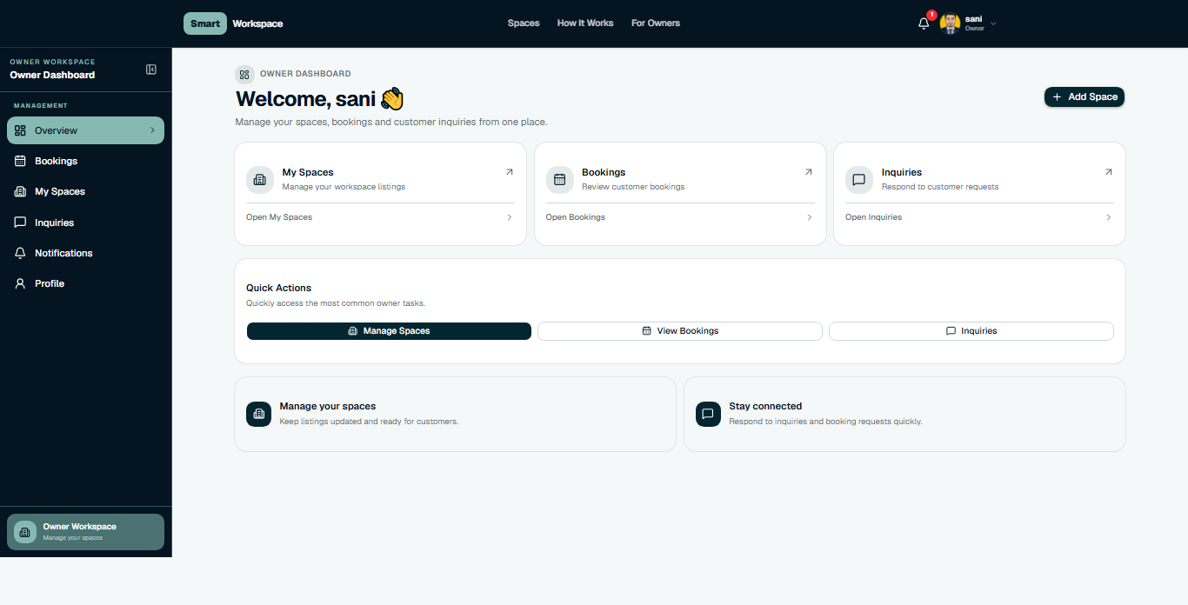Screen dimensions: 1188x605
Task: Open Profile from the sidebar
Action: pos(85,283)
